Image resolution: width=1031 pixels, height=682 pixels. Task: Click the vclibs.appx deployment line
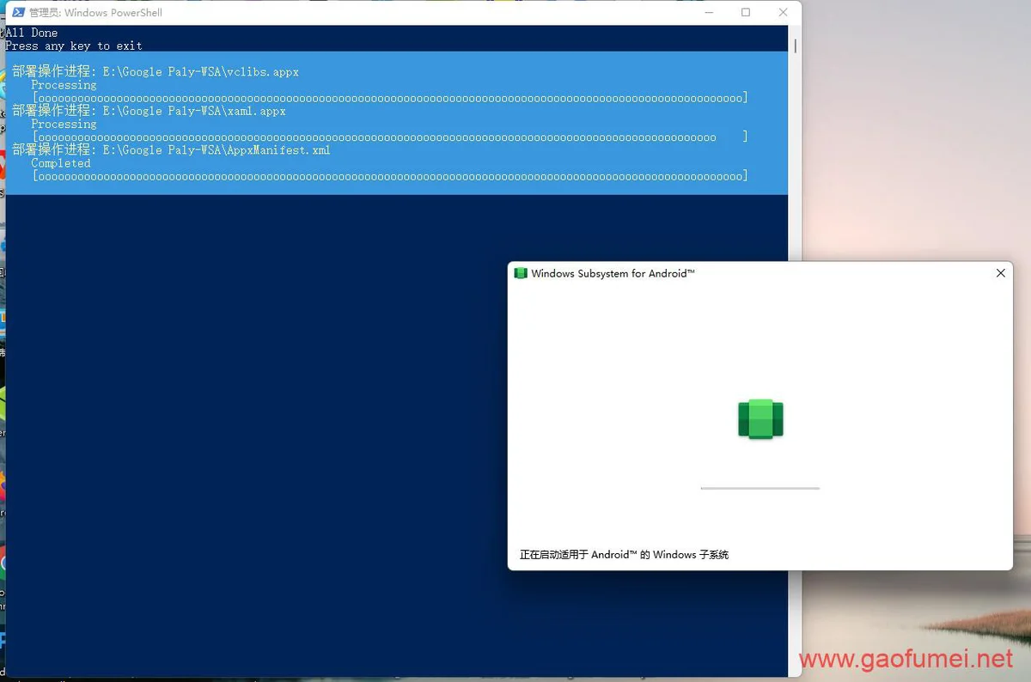(156, 72)
